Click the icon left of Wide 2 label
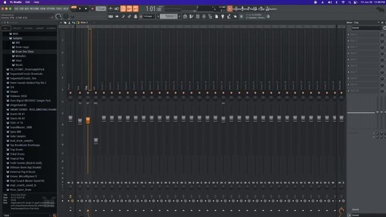The image size is (386, 217). [78, 22]
